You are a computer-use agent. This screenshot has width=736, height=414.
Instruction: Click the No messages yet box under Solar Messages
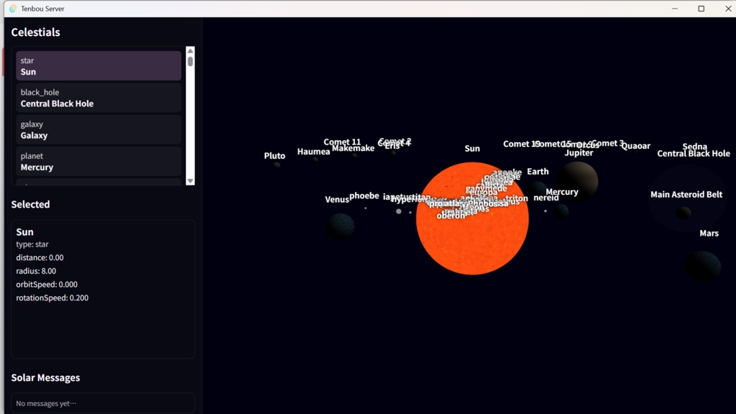point(101,402)
